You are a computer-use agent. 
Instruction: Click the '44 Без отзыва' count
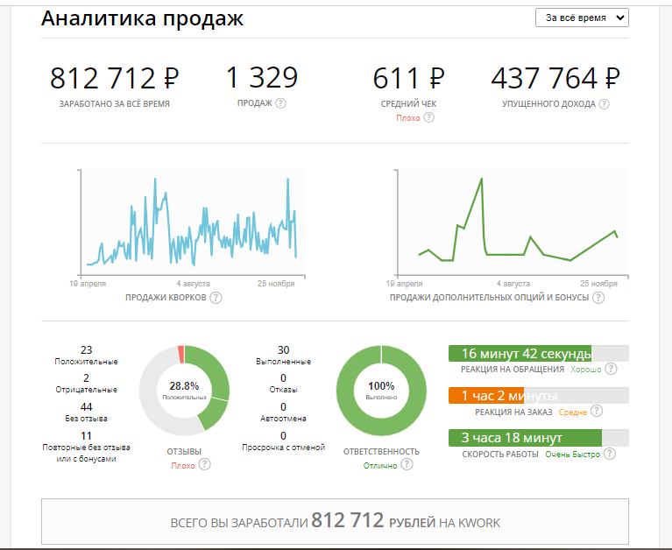click(x=86, y=412)
